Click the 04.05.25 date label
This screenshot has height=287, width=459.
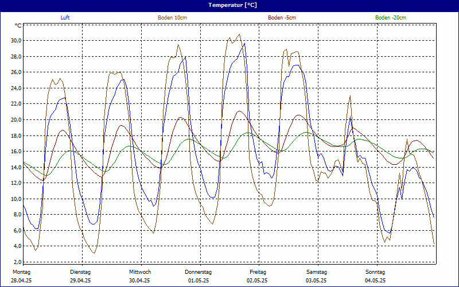pos(375,281)
